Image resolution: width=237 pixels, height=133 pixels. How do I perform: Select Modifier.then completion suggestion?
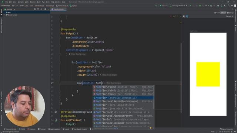[123, 94]
